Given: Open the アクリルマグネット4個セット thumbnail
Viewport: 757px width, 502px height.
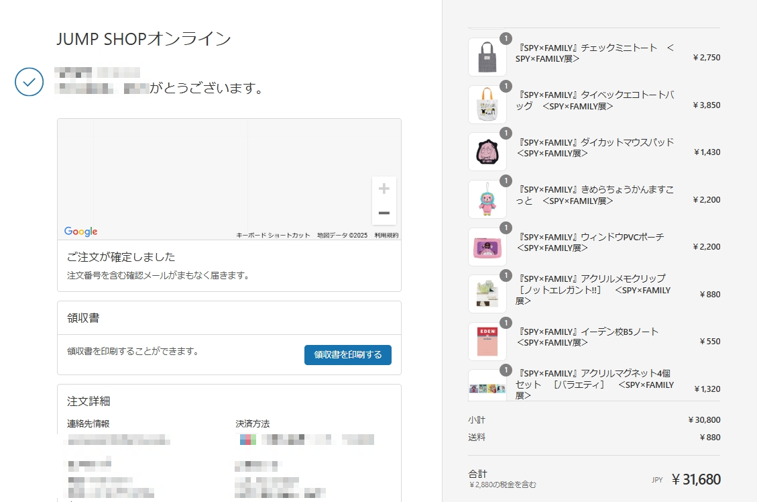Looking at the screenshot, I should 487,385.
